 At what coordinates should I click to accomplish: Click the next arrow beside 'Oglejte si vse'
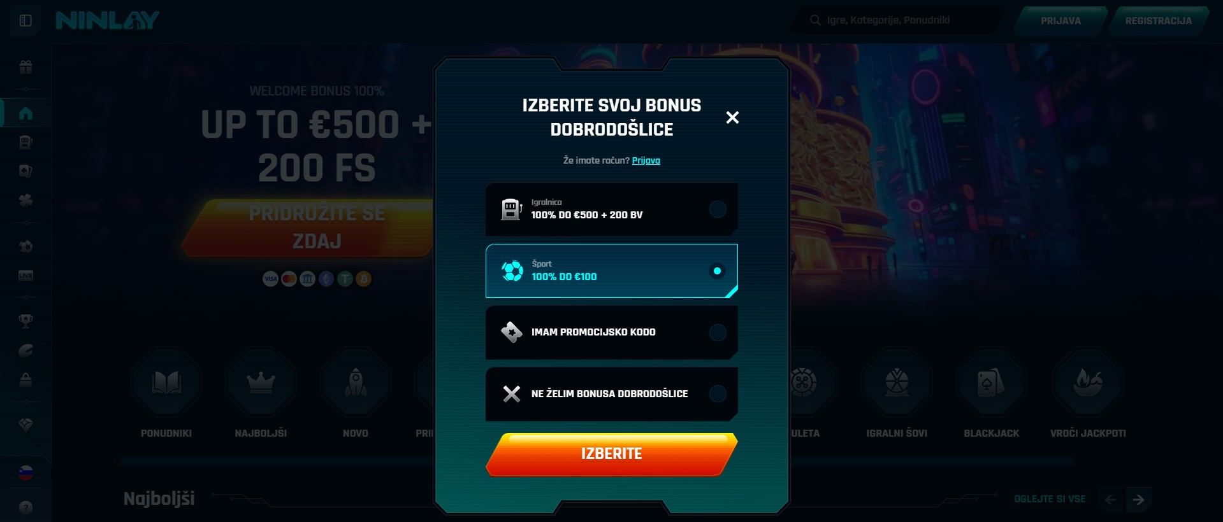click(x=1138, y=500)
